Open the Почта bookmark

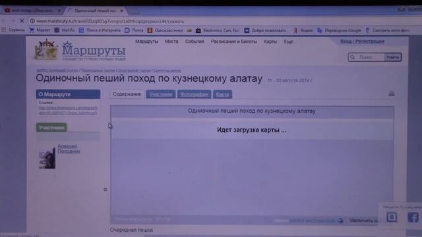(x=134, y=30)
